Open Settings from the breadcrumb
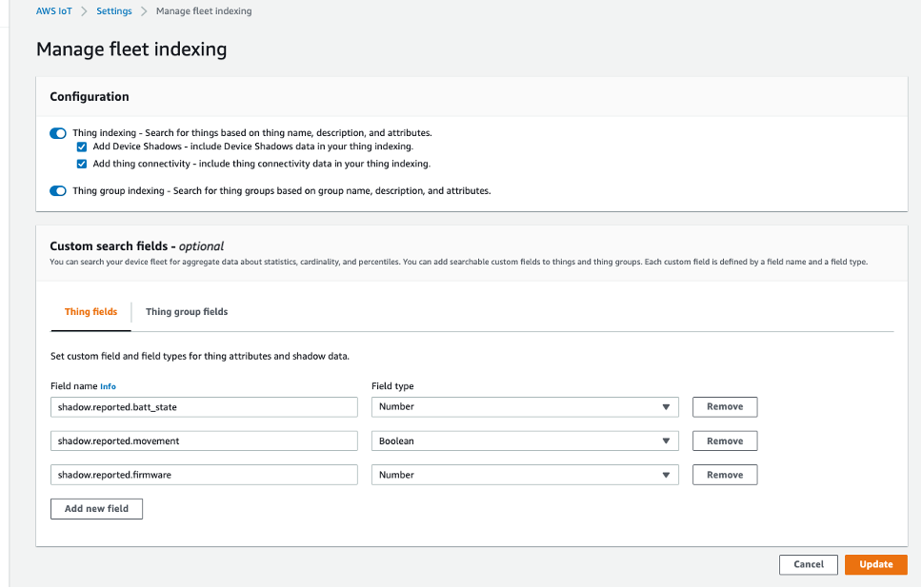 tap(113, 10)
